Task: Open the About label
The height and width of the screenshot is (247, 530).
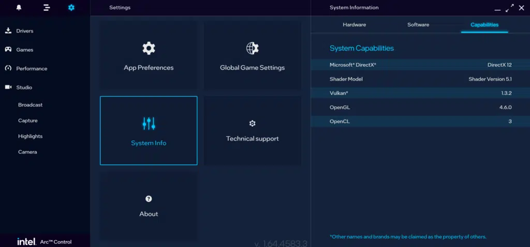Action: tap(149, 214)
